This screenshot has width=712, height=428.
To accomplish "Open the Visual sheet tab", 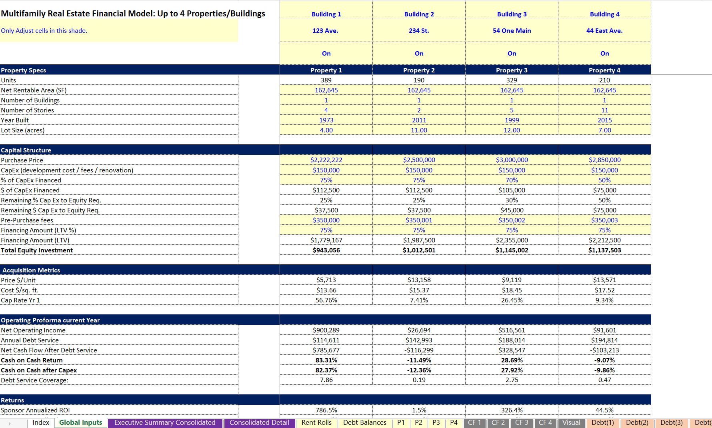I will point(571,423).
